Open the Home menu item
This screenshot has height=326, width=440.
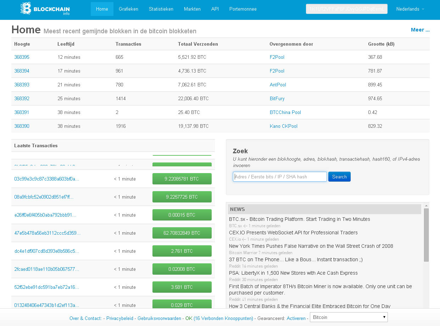(102, 9)
